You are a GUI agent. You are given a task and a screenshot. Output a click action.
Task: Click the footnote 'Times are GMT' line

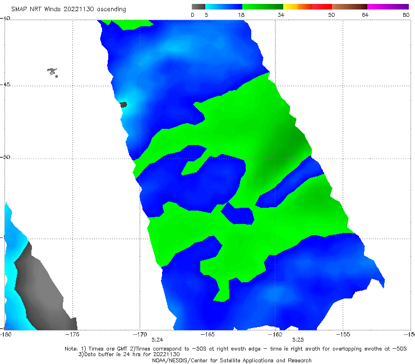(236, 349)
